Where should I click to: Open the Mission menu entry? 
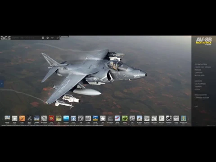198,70
